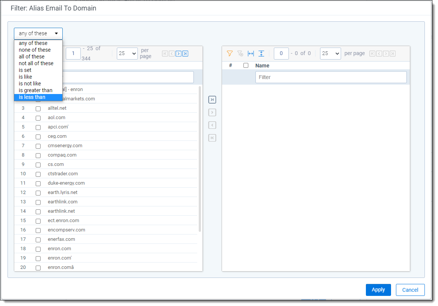The height and width of the screenshot is (306, 438).
Task: Open the right panel's 25 per page dropdown
Action: click(330, 54)
